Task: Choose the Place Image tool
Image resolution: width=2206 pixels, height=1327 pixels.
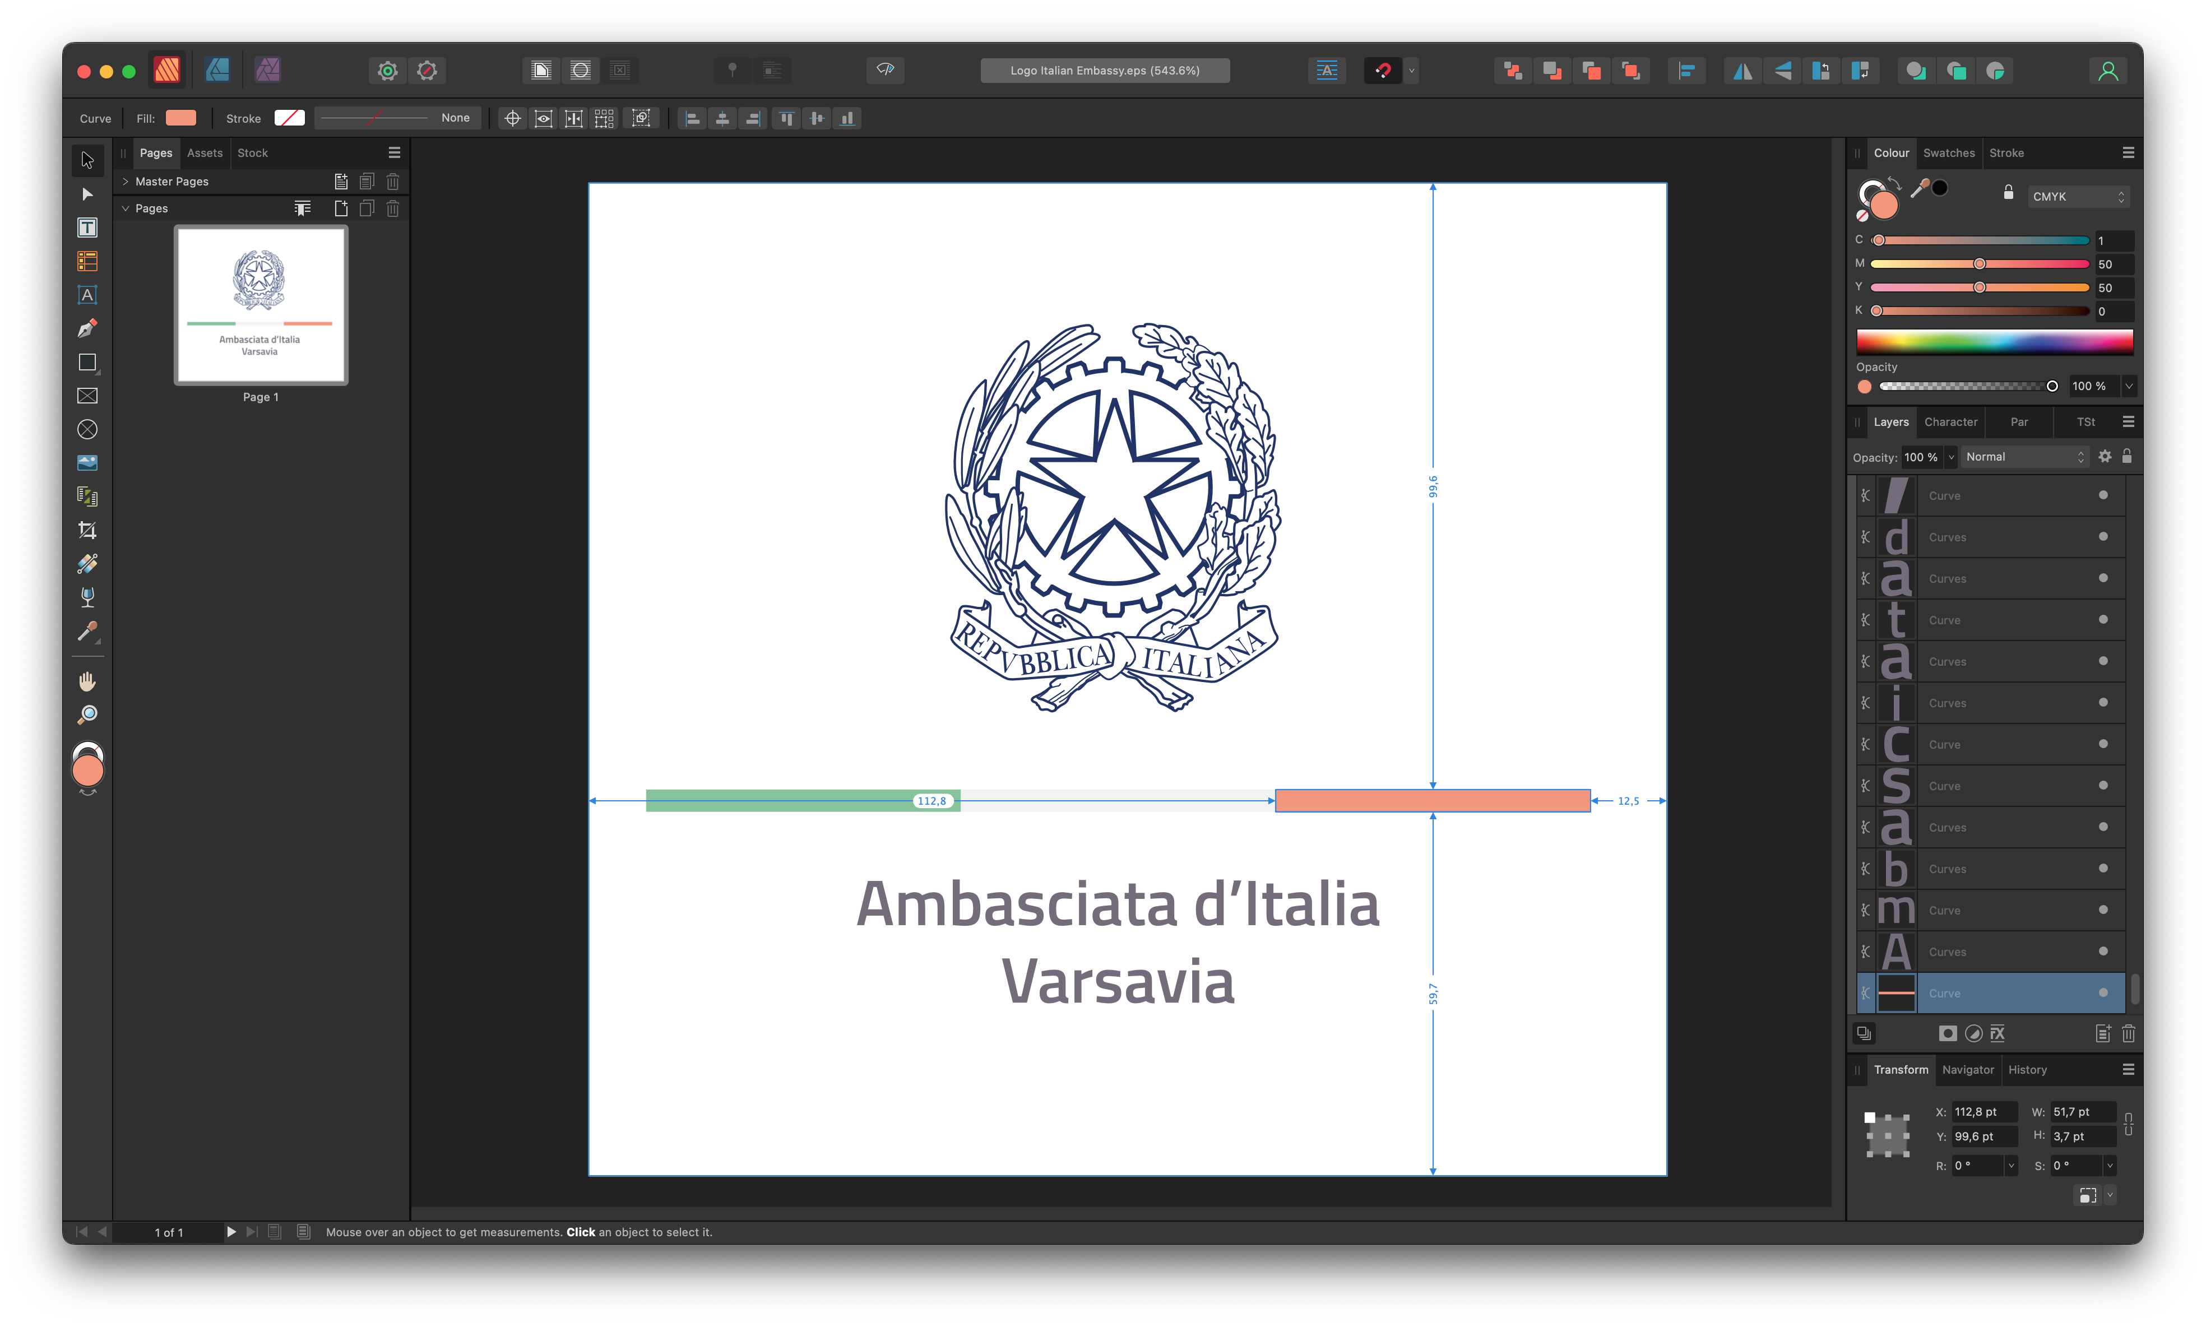Action: [x=87, y=462]
